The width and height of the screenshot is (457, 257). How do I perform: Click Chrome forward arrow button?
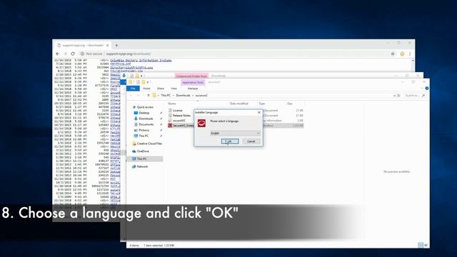point(65,54)
